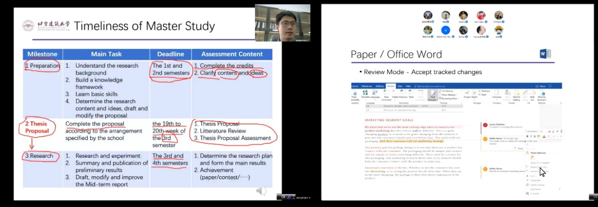
Task: Click the Share button in Word
Action: pos(542,86)
